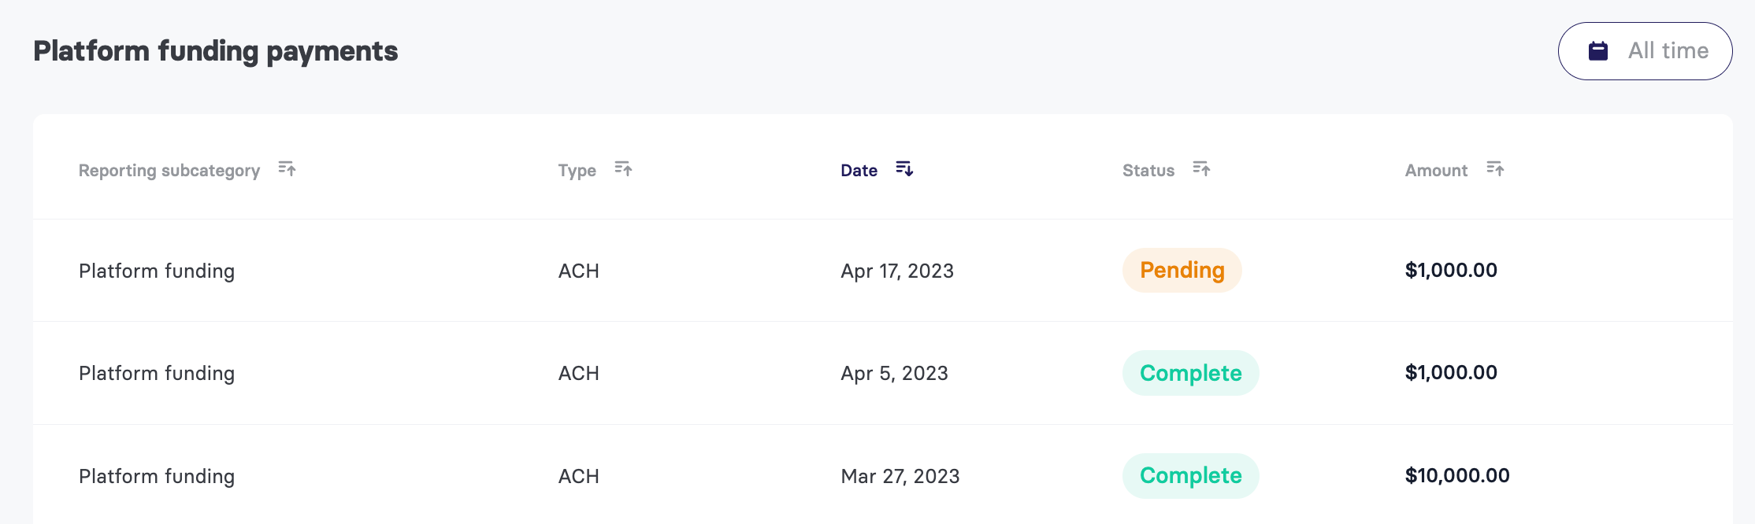The image size is (1755, 524).
Task: Click Complete badge for Mar 27 payment
Action: (1190, 476)
